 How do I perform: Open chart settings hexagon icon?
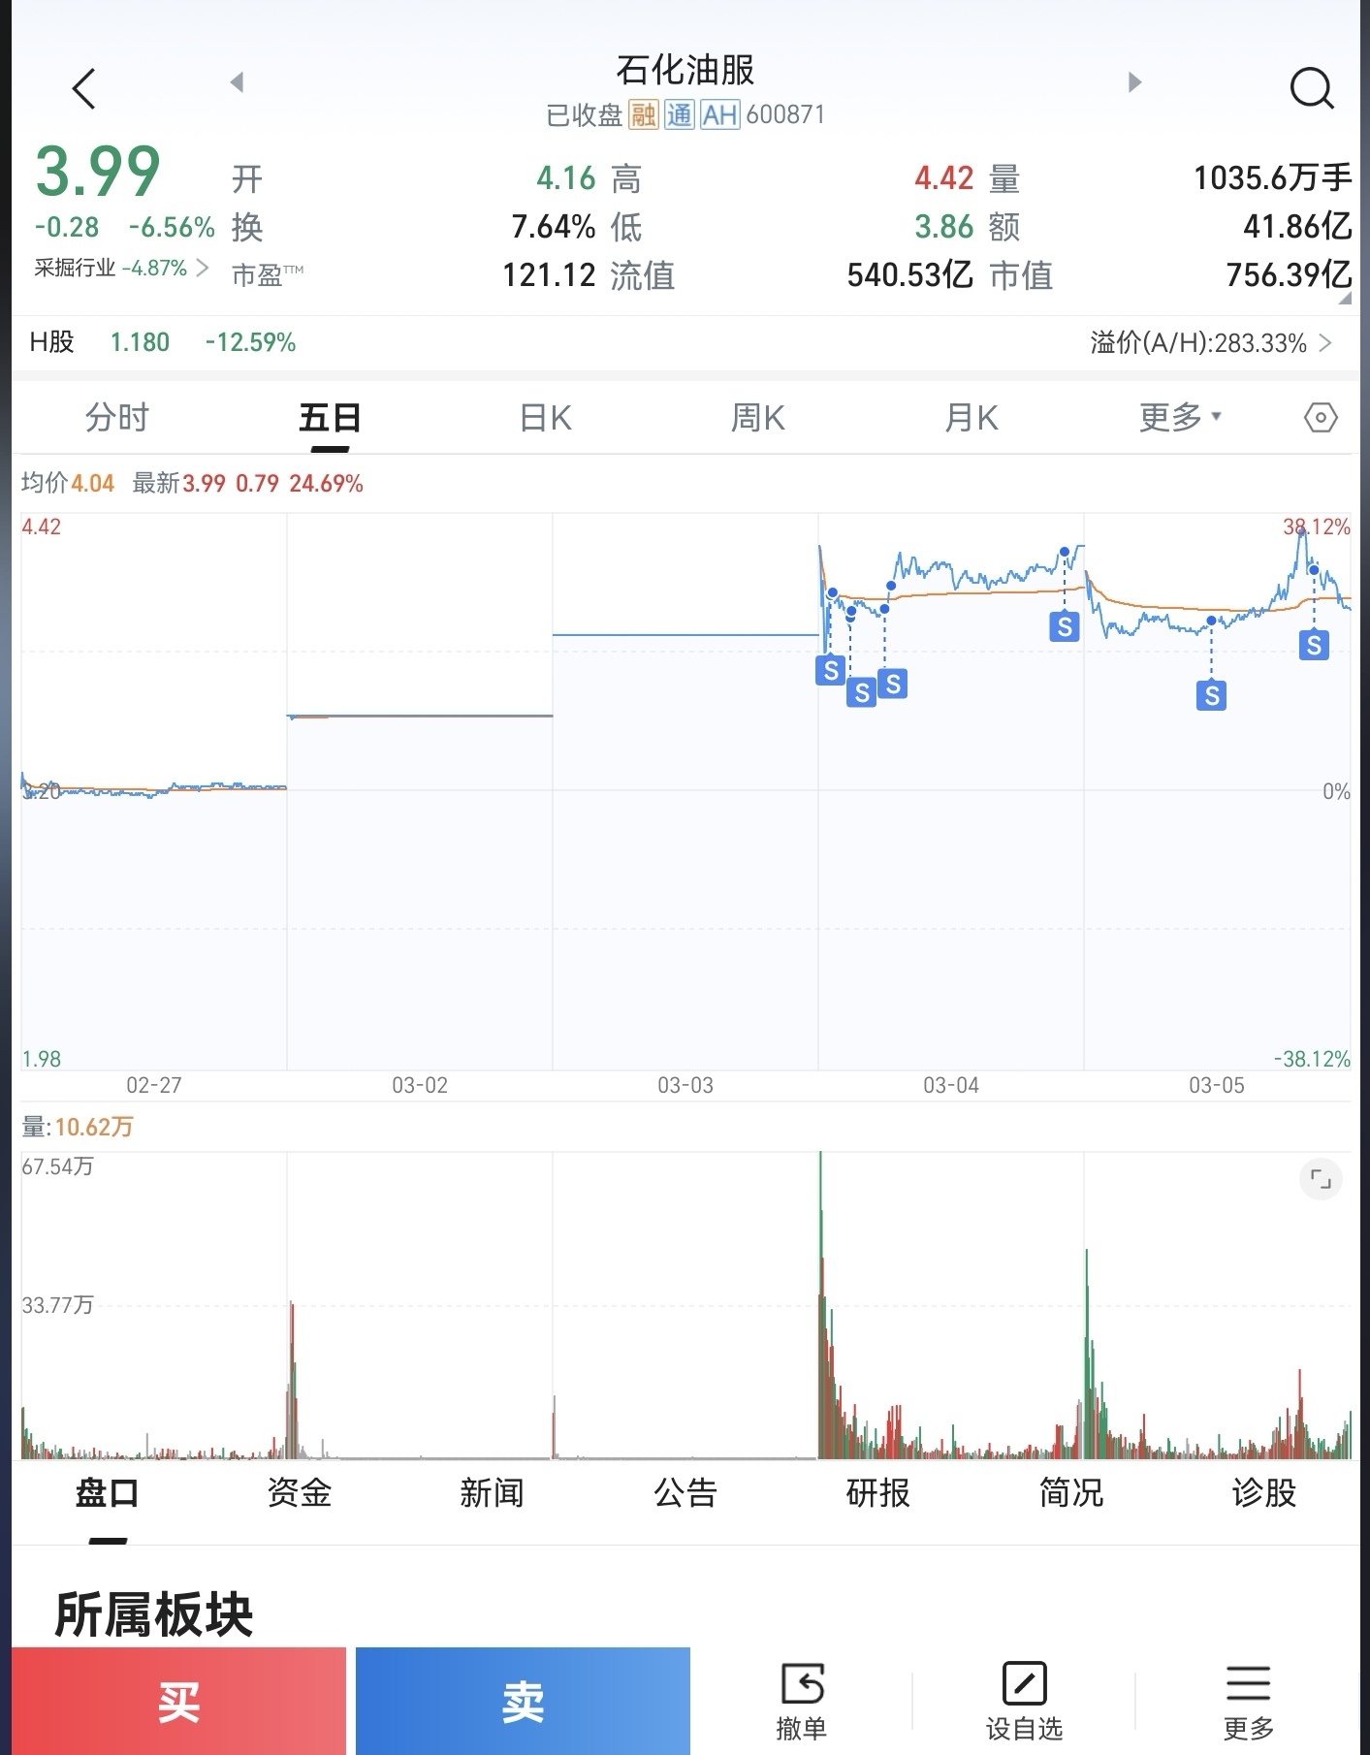tap(1320, 418)
